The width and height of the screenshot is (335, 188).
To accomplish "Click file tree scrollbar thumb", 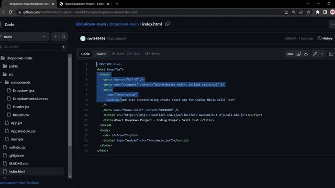I will (70, 102).
